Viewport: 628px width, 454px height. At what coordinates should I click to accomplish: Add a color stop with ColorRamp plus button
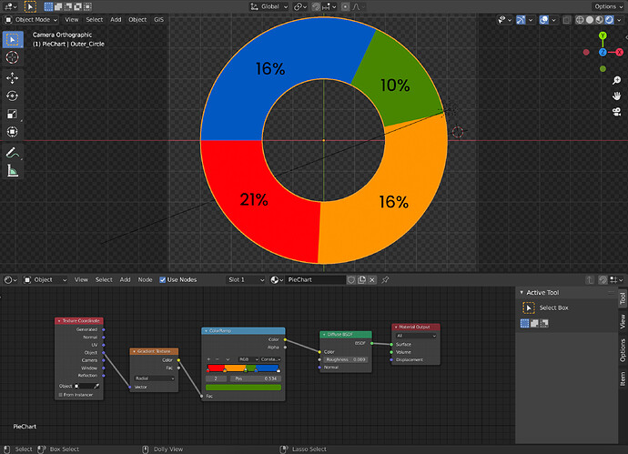tap(208, 359)
